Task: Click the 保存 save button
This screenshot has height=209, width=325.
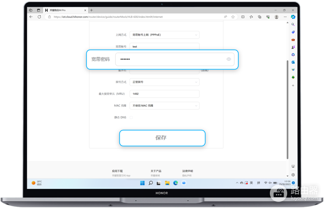Action: pos(162,138)
